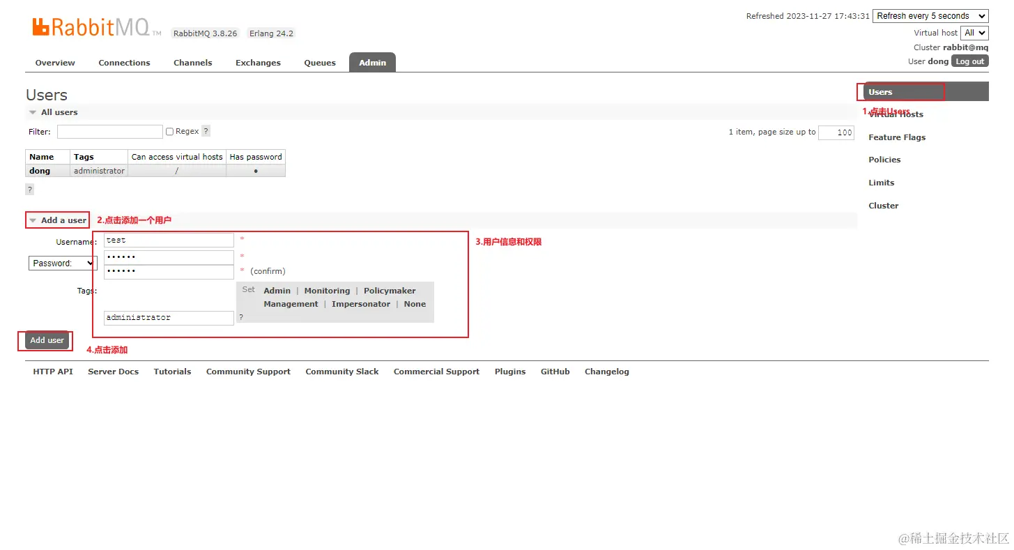
Task: Open Limits in side menu
Action: click(881, 183)
